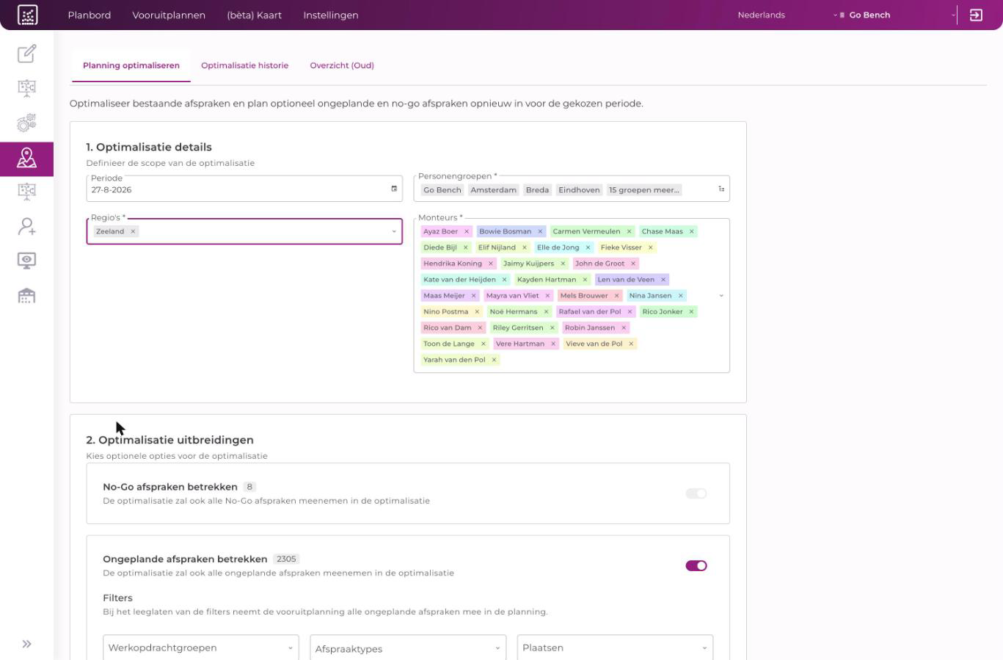Viewport: 1003px width, 660px height.
Task: Remove monteur John de Groot
Action: (x=633, y=264)
